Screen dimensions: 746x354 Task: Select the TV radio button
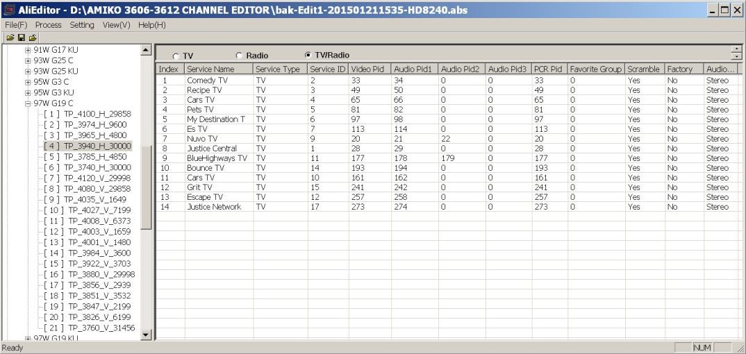pyautogui.click(x=176, y=56)
